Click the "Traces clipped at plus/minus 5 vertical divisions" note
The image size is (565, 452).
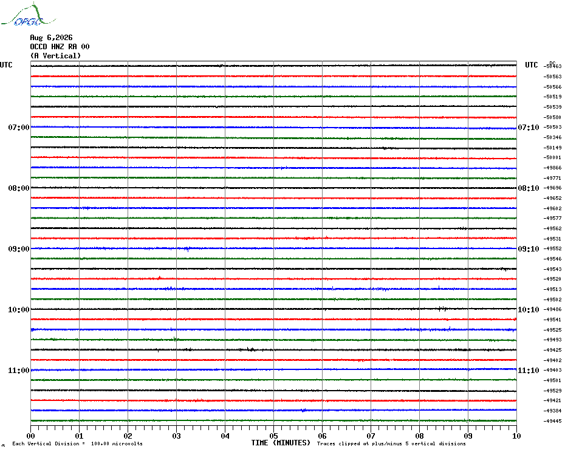coord(391,443)
